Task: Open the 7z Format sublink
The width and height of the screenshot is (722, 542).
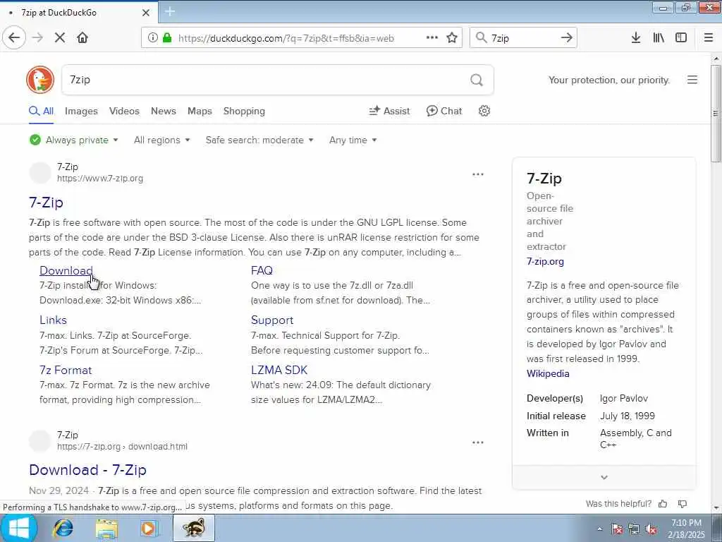Action: [66, 370]
